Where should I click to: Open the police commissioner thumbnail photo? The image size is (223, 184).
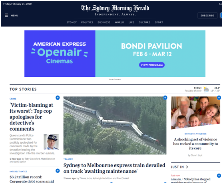click(x=51, y=142)
